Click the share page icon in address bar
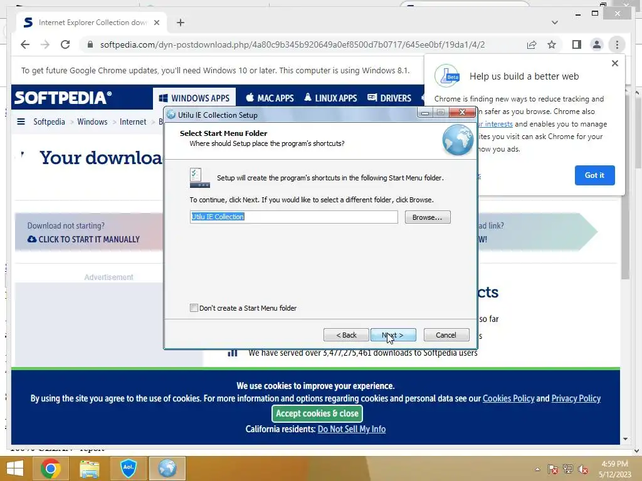Viewport: 642px width, 481px height. tap(532, 44)
